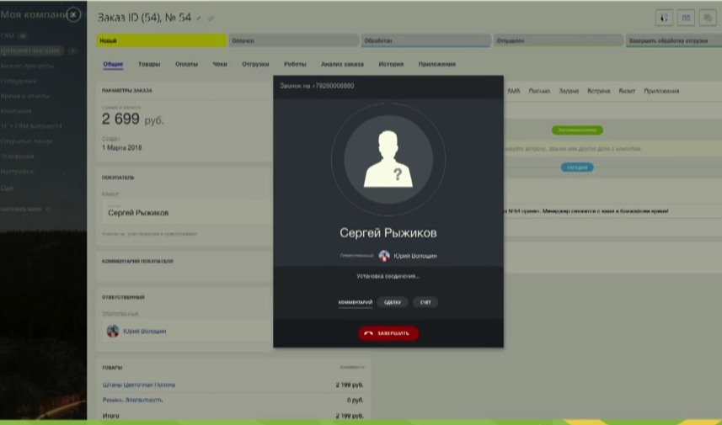The height and width of the screenshot is (425, 722).
Task: Click the copy link icon beside the order title
Action: click(x=211, y=19)
